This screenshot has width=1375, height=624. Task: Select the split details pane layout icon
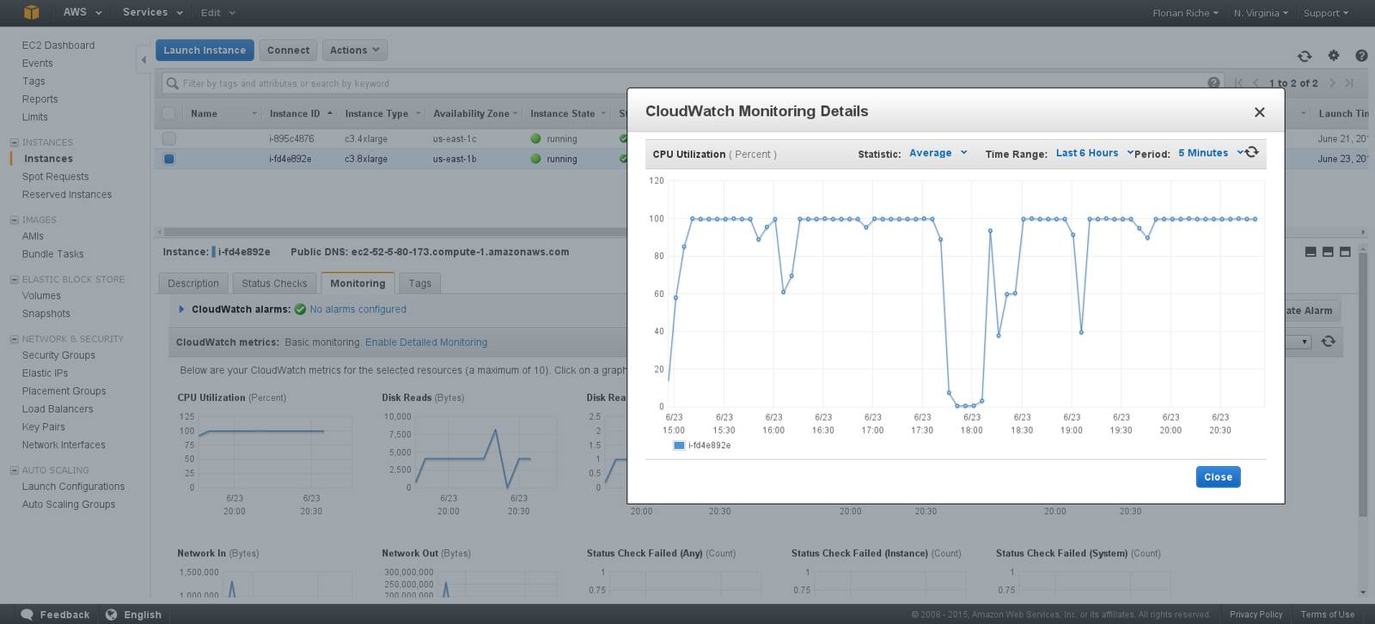pyautogui.click(x=1328, y=251)
